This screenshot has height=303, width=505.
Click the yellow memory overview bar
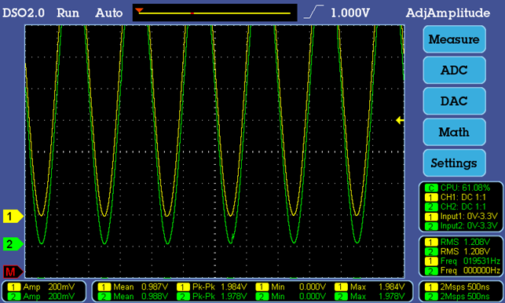(215, 13)
